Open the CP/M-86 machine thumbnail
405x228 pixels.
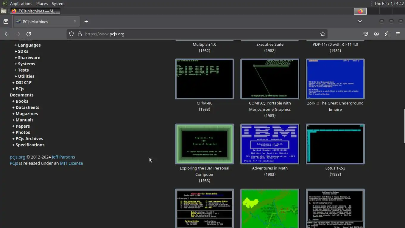click(x=205, y=79)
